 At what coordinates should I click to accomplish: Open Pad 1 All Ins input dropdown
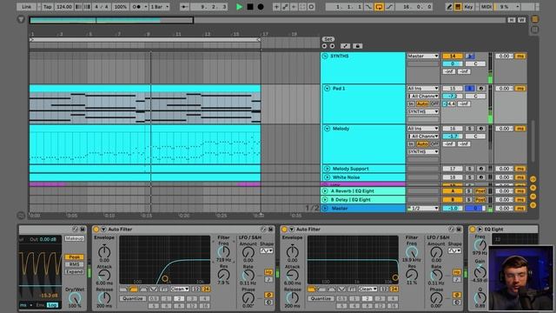coord(423,89)
